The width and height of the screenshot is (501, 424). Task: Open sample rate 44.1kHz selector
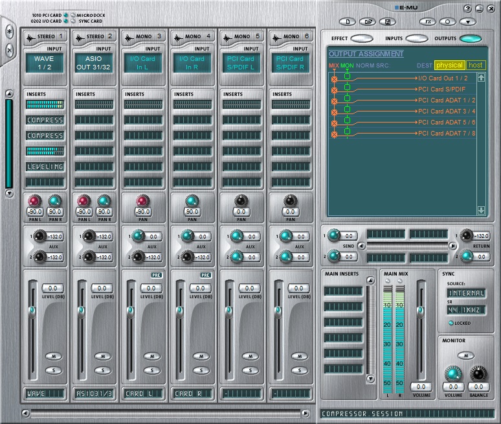coord(466,310)
